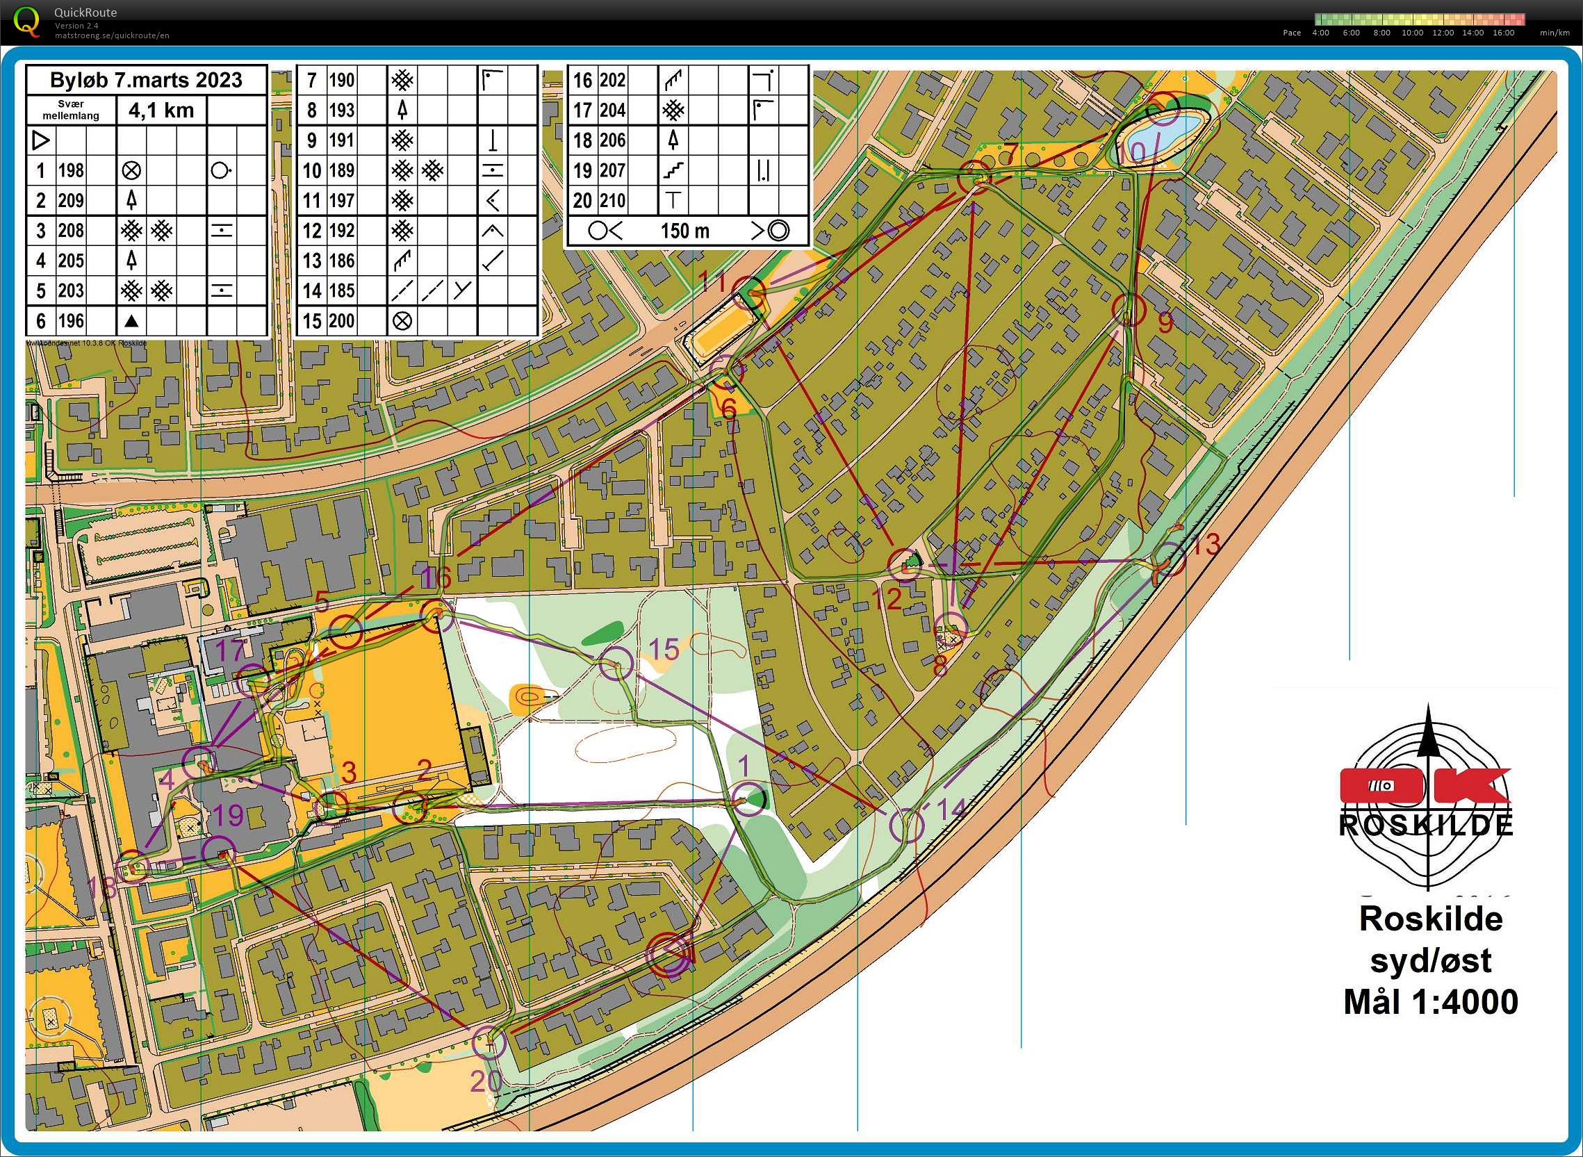Open the matstroeng.se/quickroute/en link
1583x1157 pixels.
click(x=112, y=35)
